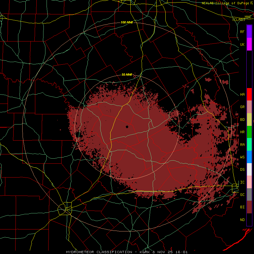Screen dimensions: 254x254
Task: Click the 50 NMI range ring label
Action: (127, 75)
